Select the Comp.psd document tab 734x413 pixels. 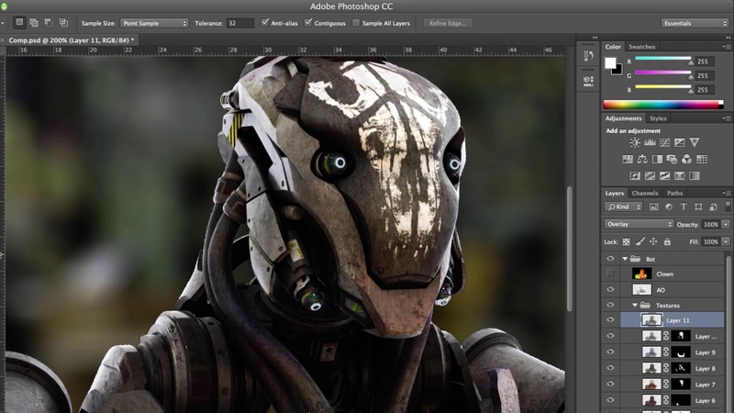71,40
